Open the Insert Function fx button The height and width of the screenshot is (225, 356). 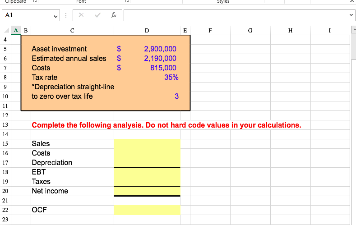(114, 15)
